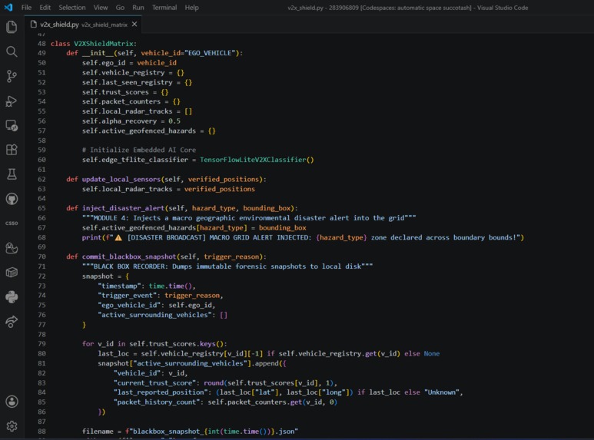Image resolution: width=594 pixels, height=440 pixels.
Task: Open the Help menu
Action: [191, 8]
